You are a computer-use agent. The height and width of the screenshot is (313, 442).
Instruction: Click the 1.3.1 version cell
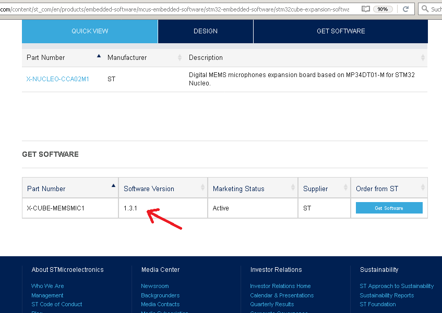tap(163, 208)
